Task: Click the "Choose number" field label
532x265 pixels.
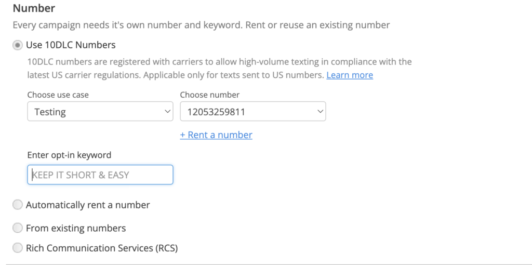Action: [210, 95]
